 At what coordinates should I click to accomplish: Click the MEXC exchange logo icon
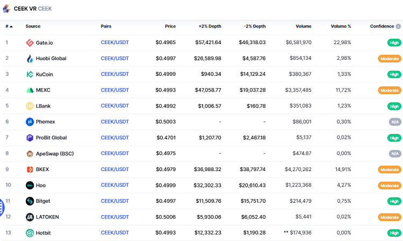click(x=30, y=90)
